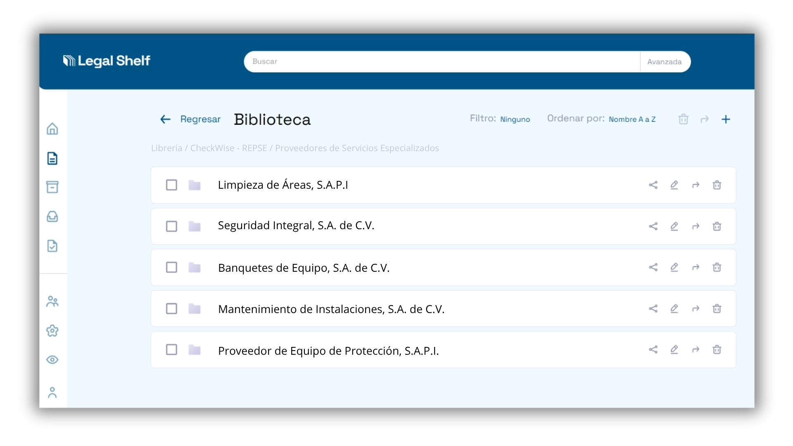Click the toolbar trash icon in header
Screen dimensions: 793x446
coord(684,119)
